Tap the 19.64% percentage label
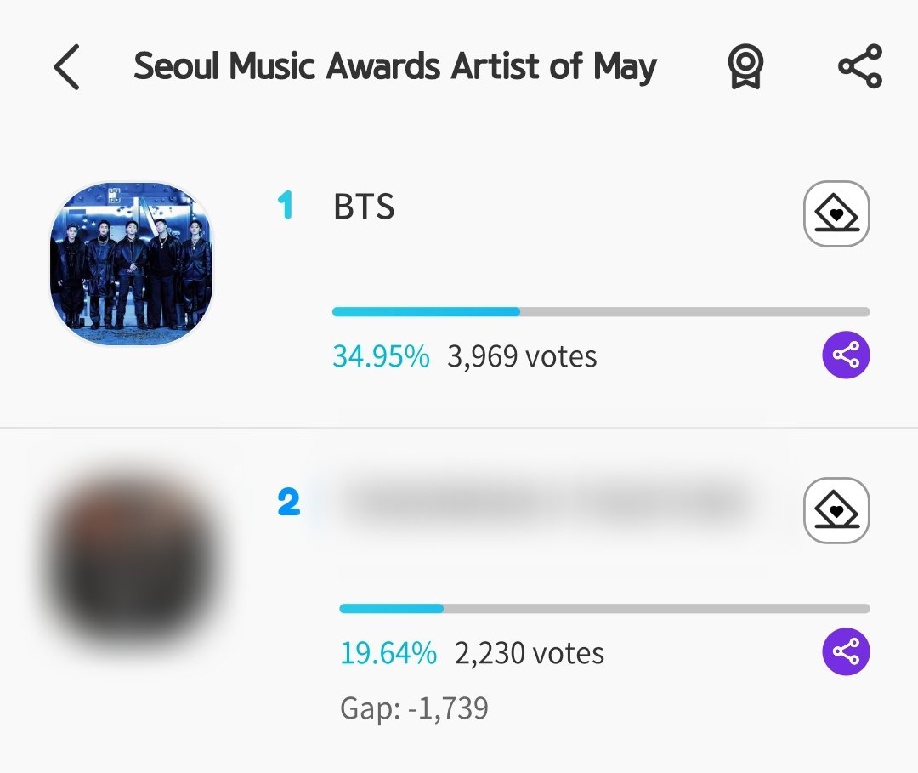This screenshot has height=773, width=918. click(388, 654)
